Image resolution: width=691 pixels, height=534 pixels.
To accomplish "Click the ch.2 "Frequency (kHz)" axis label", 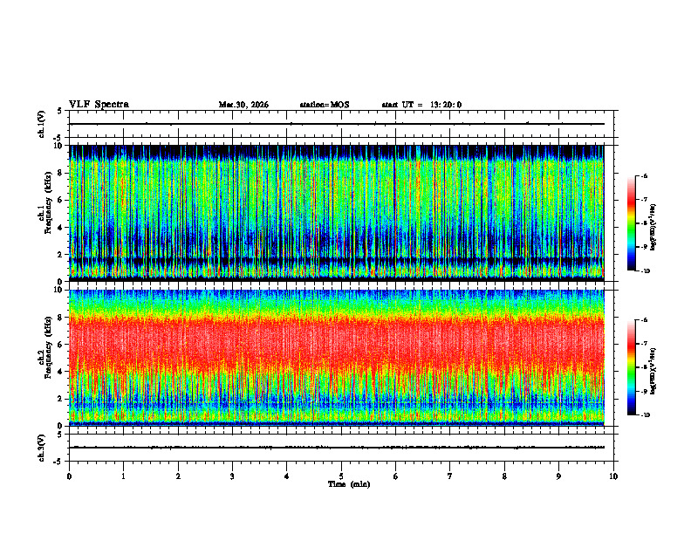I will coord(49,347).
